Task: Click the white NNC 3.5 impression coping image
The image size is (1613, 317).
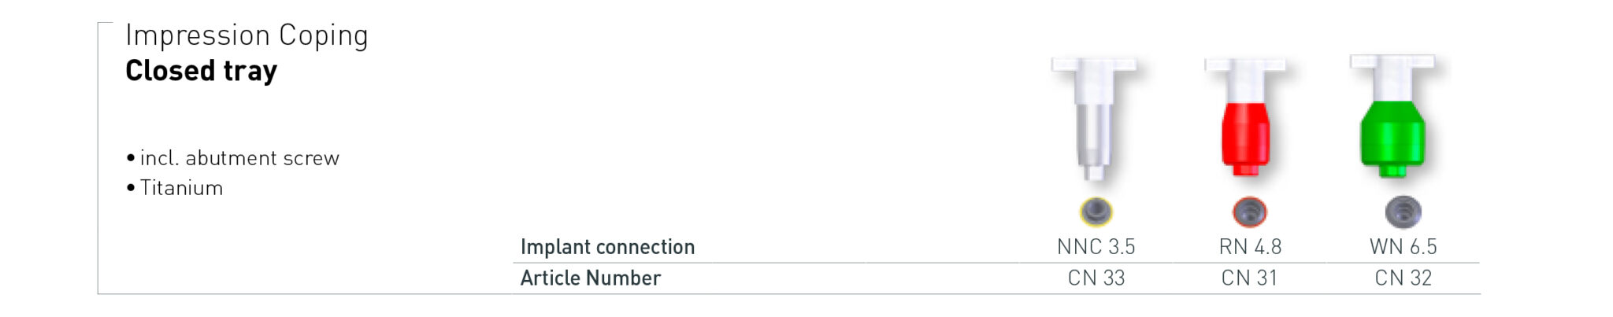Action: pyautogui.click(x=1094, y=118)
